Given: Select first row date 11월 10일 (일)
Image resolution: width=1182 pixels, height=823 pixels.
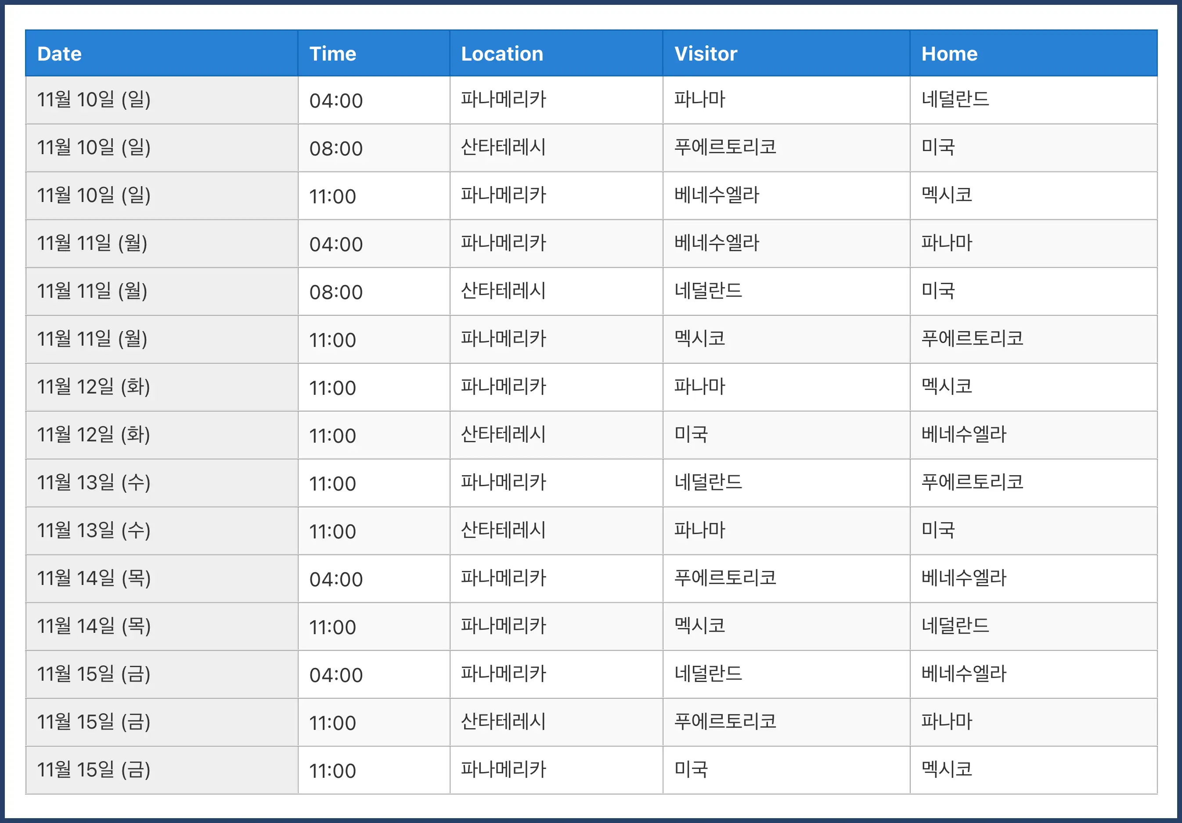Looking at the screenshot, I should [x=94, y=99].
